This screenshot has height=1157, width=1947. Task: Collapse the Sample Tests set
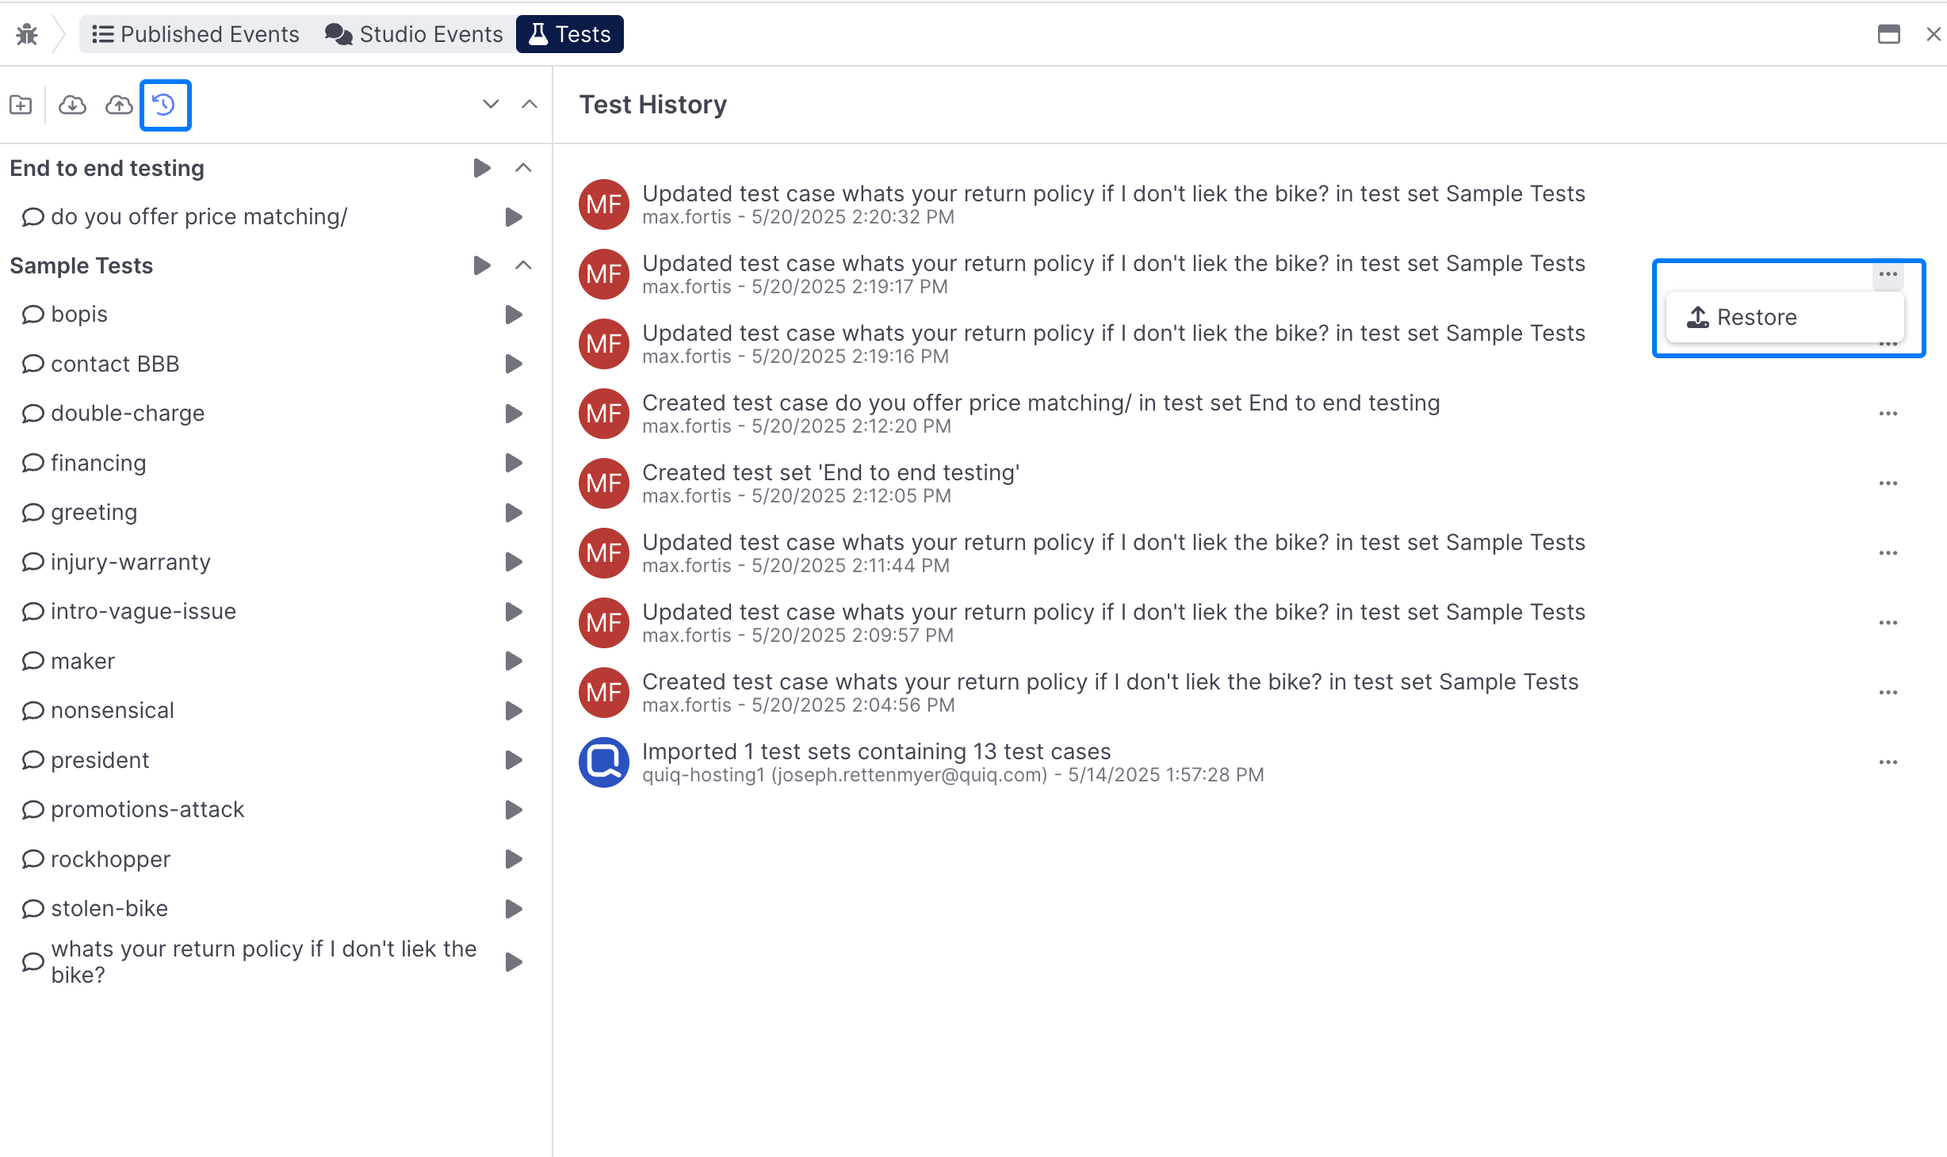523,265
